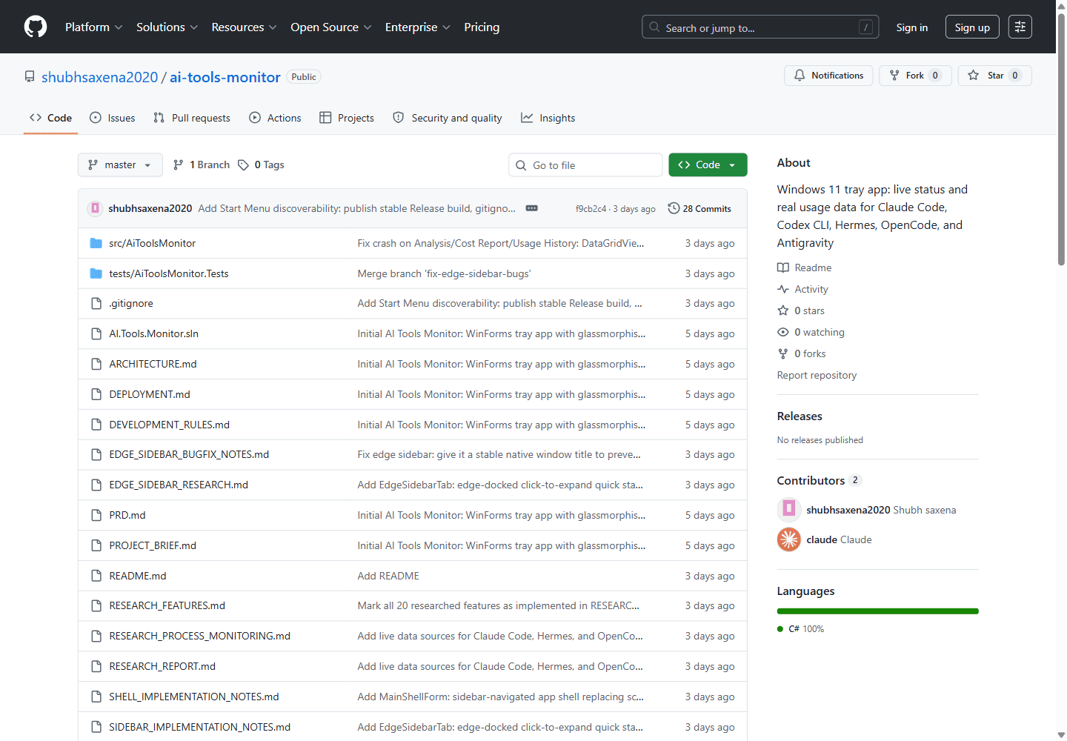Open EDGE_SIDEBAR_BUGFIX_NOTES.md file

tap(189, 454)
